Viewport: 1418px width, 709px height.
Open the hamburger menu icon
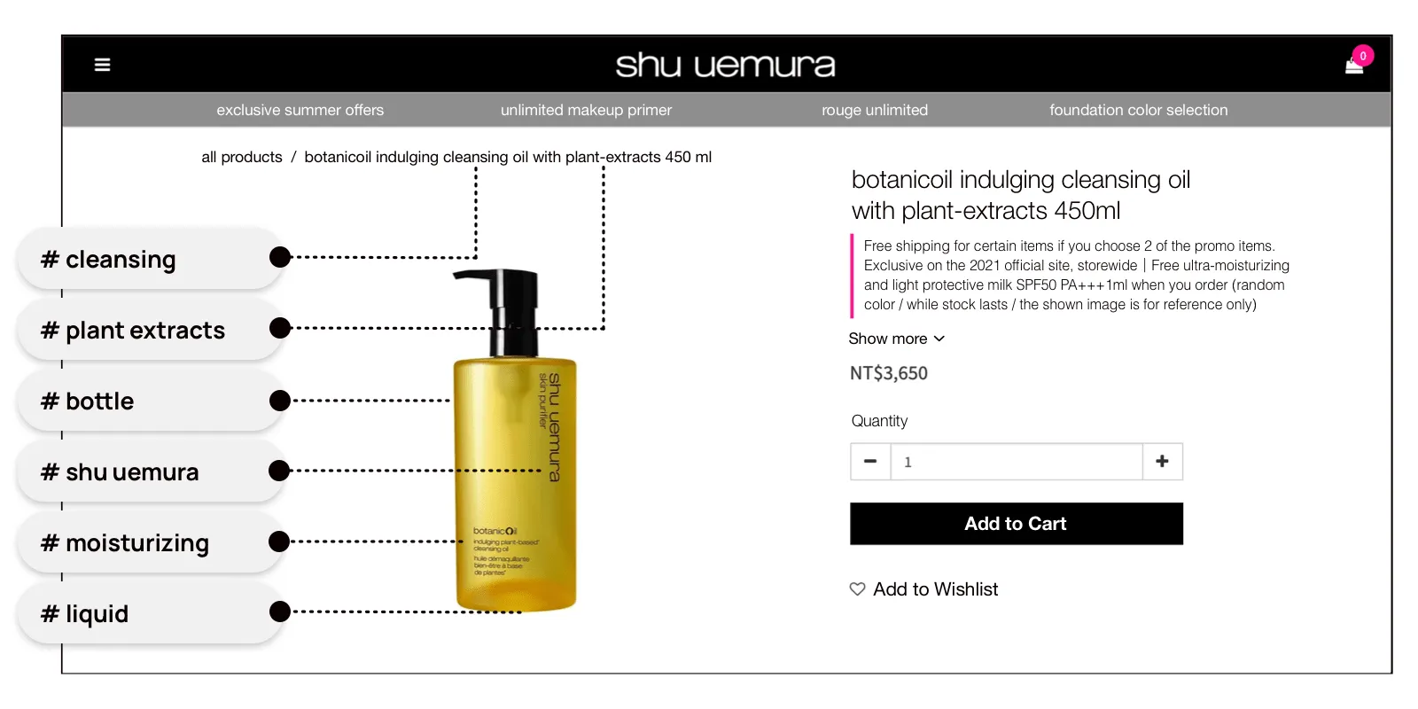(x=102, y=65)
